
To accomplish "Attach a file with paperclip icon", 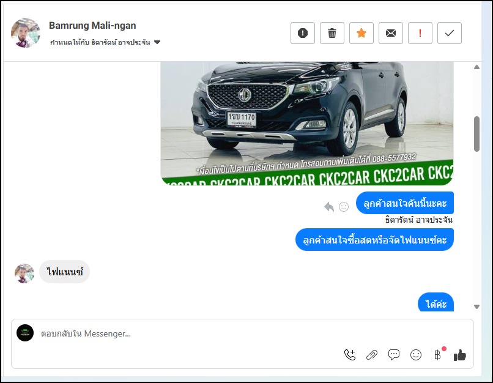I will coord(372,355).
